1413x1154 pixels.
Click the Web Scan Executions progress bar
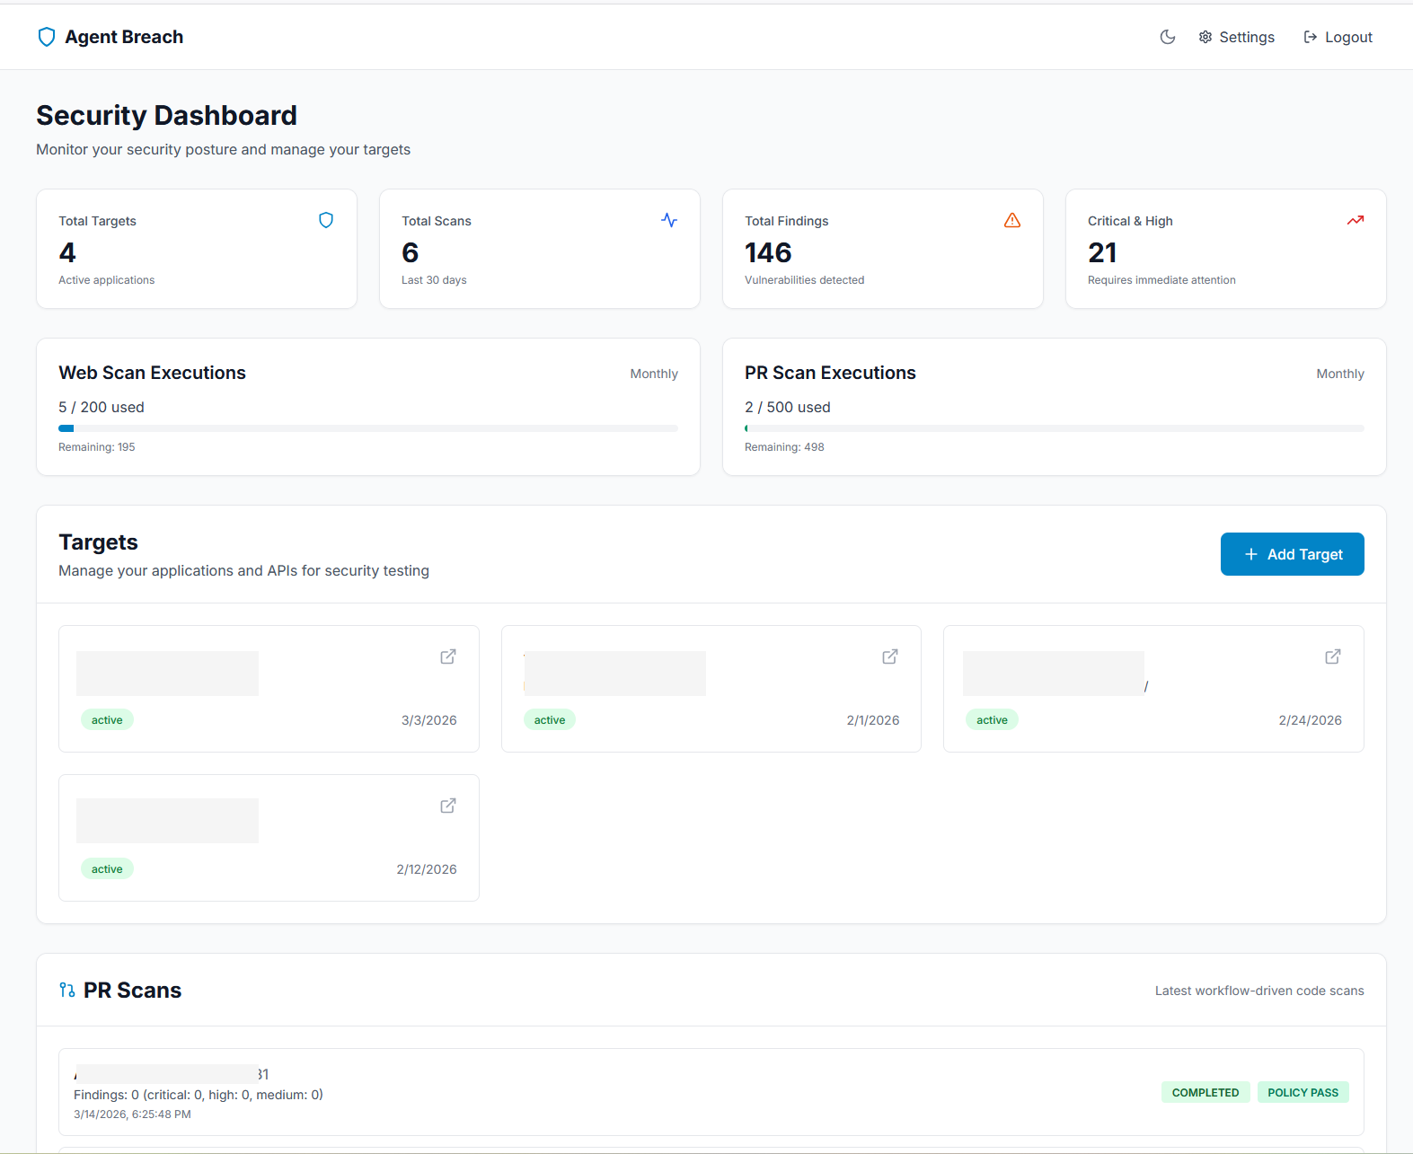tap(367, 428)
